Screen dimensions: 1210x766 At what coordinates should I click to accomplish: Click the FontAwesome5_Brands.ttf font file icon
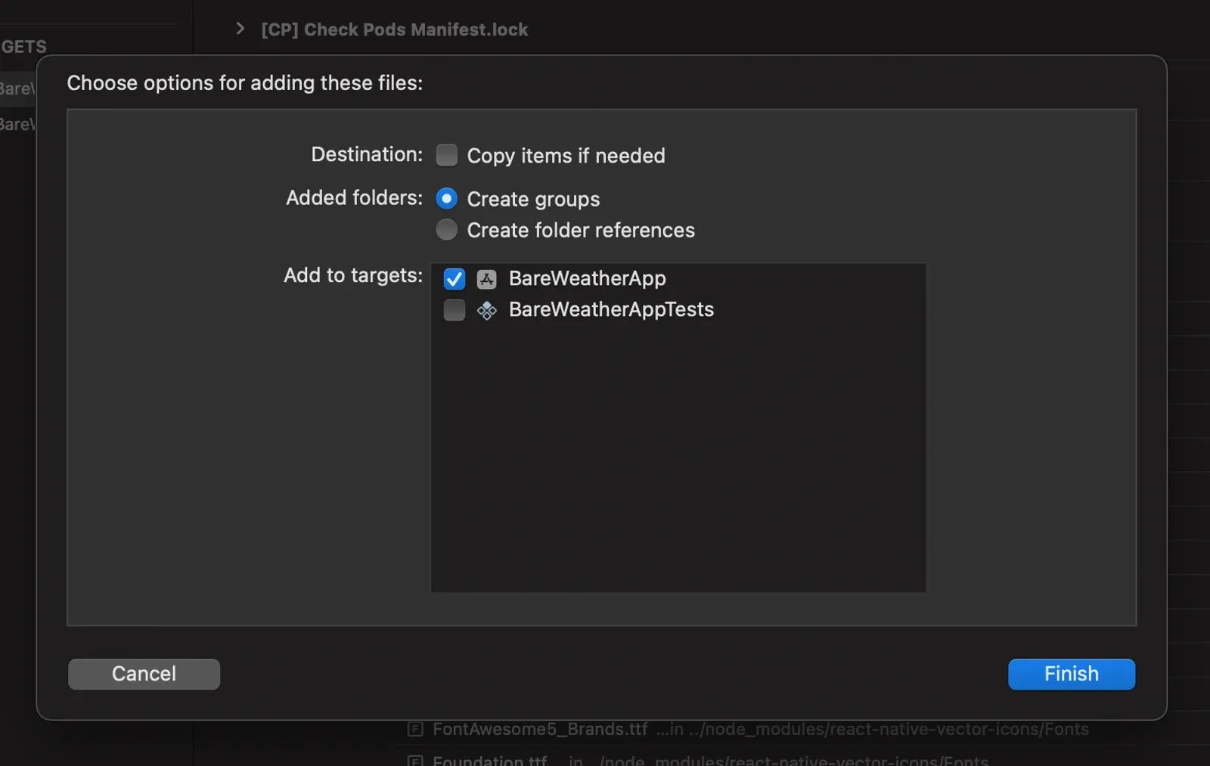coord(414,729)
